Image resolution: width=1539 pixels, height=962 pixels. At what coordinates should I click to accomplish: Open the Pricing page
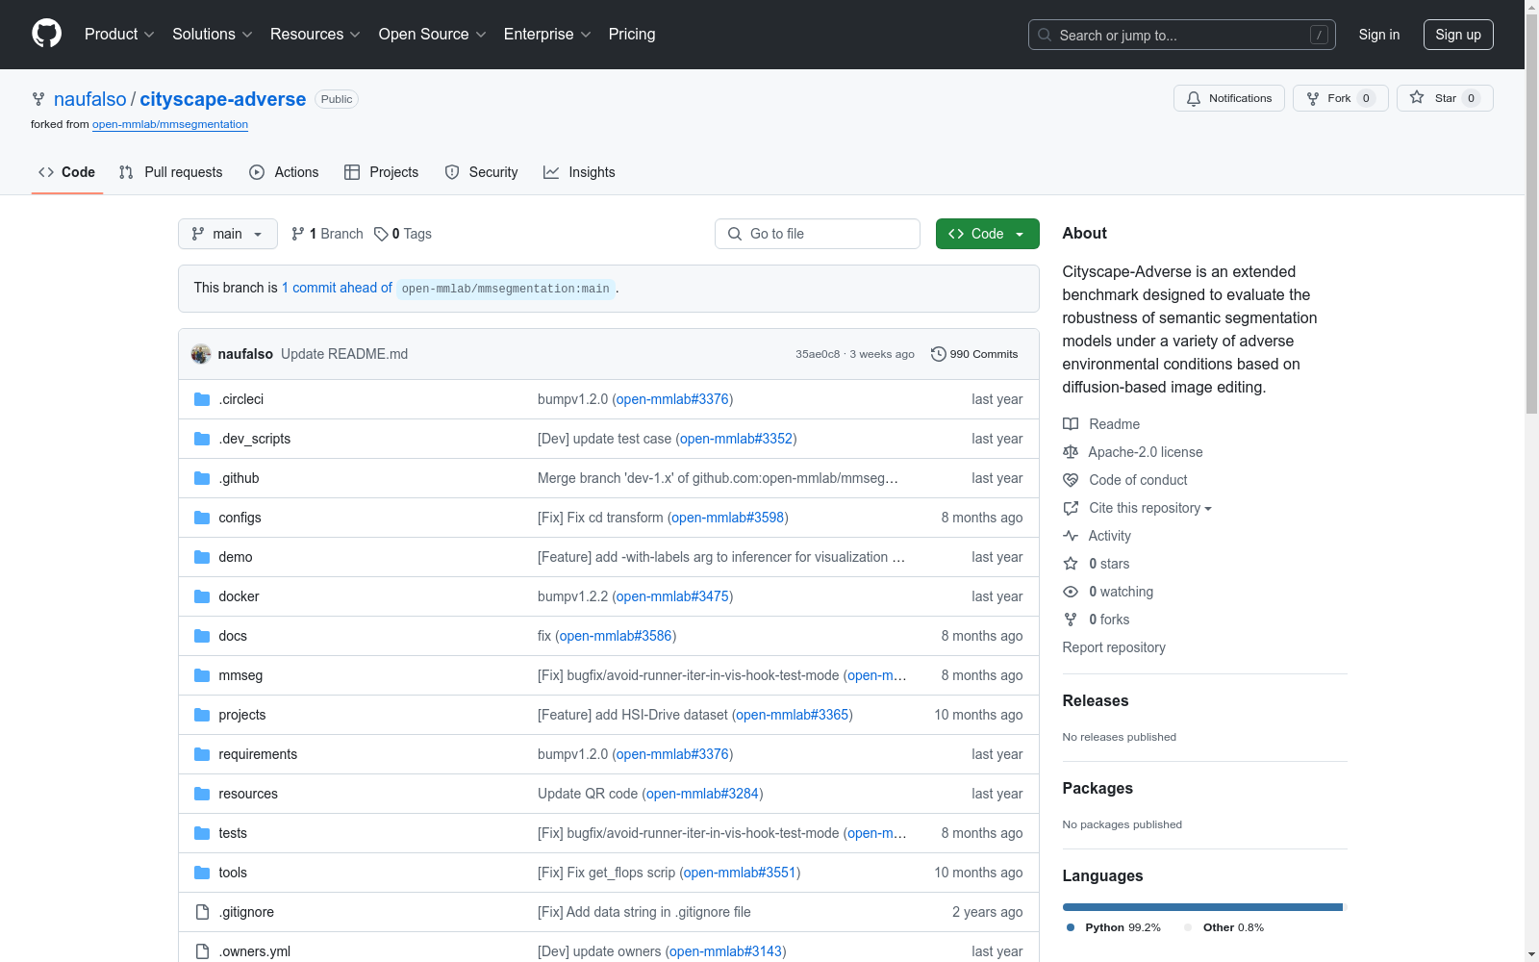click(x=632, y=35)
